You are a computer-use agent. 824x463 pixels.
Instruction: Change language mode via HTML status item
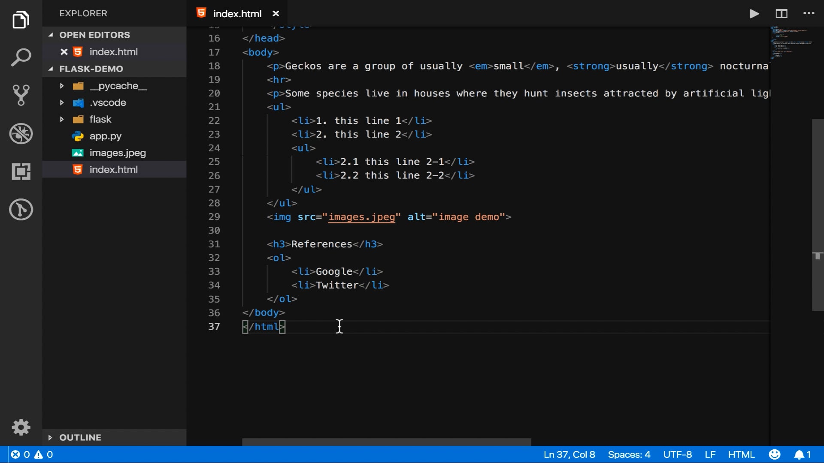click(741, 454)
